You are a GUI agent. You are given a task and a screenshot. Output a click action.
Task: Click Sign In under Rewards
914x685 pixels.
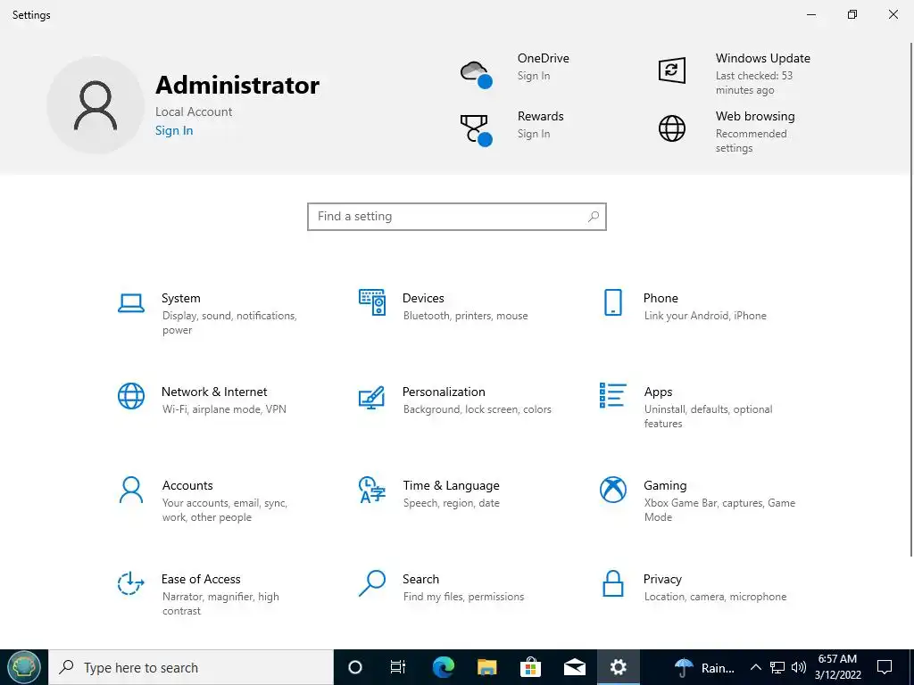click(x=534, y=134)
